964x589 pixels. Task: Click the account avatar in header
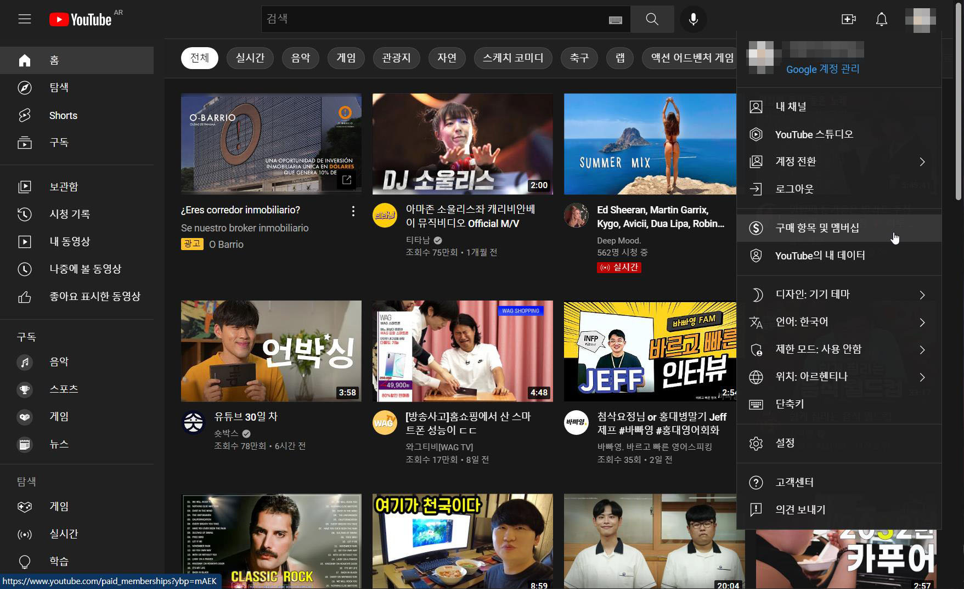tap(920, 19)
